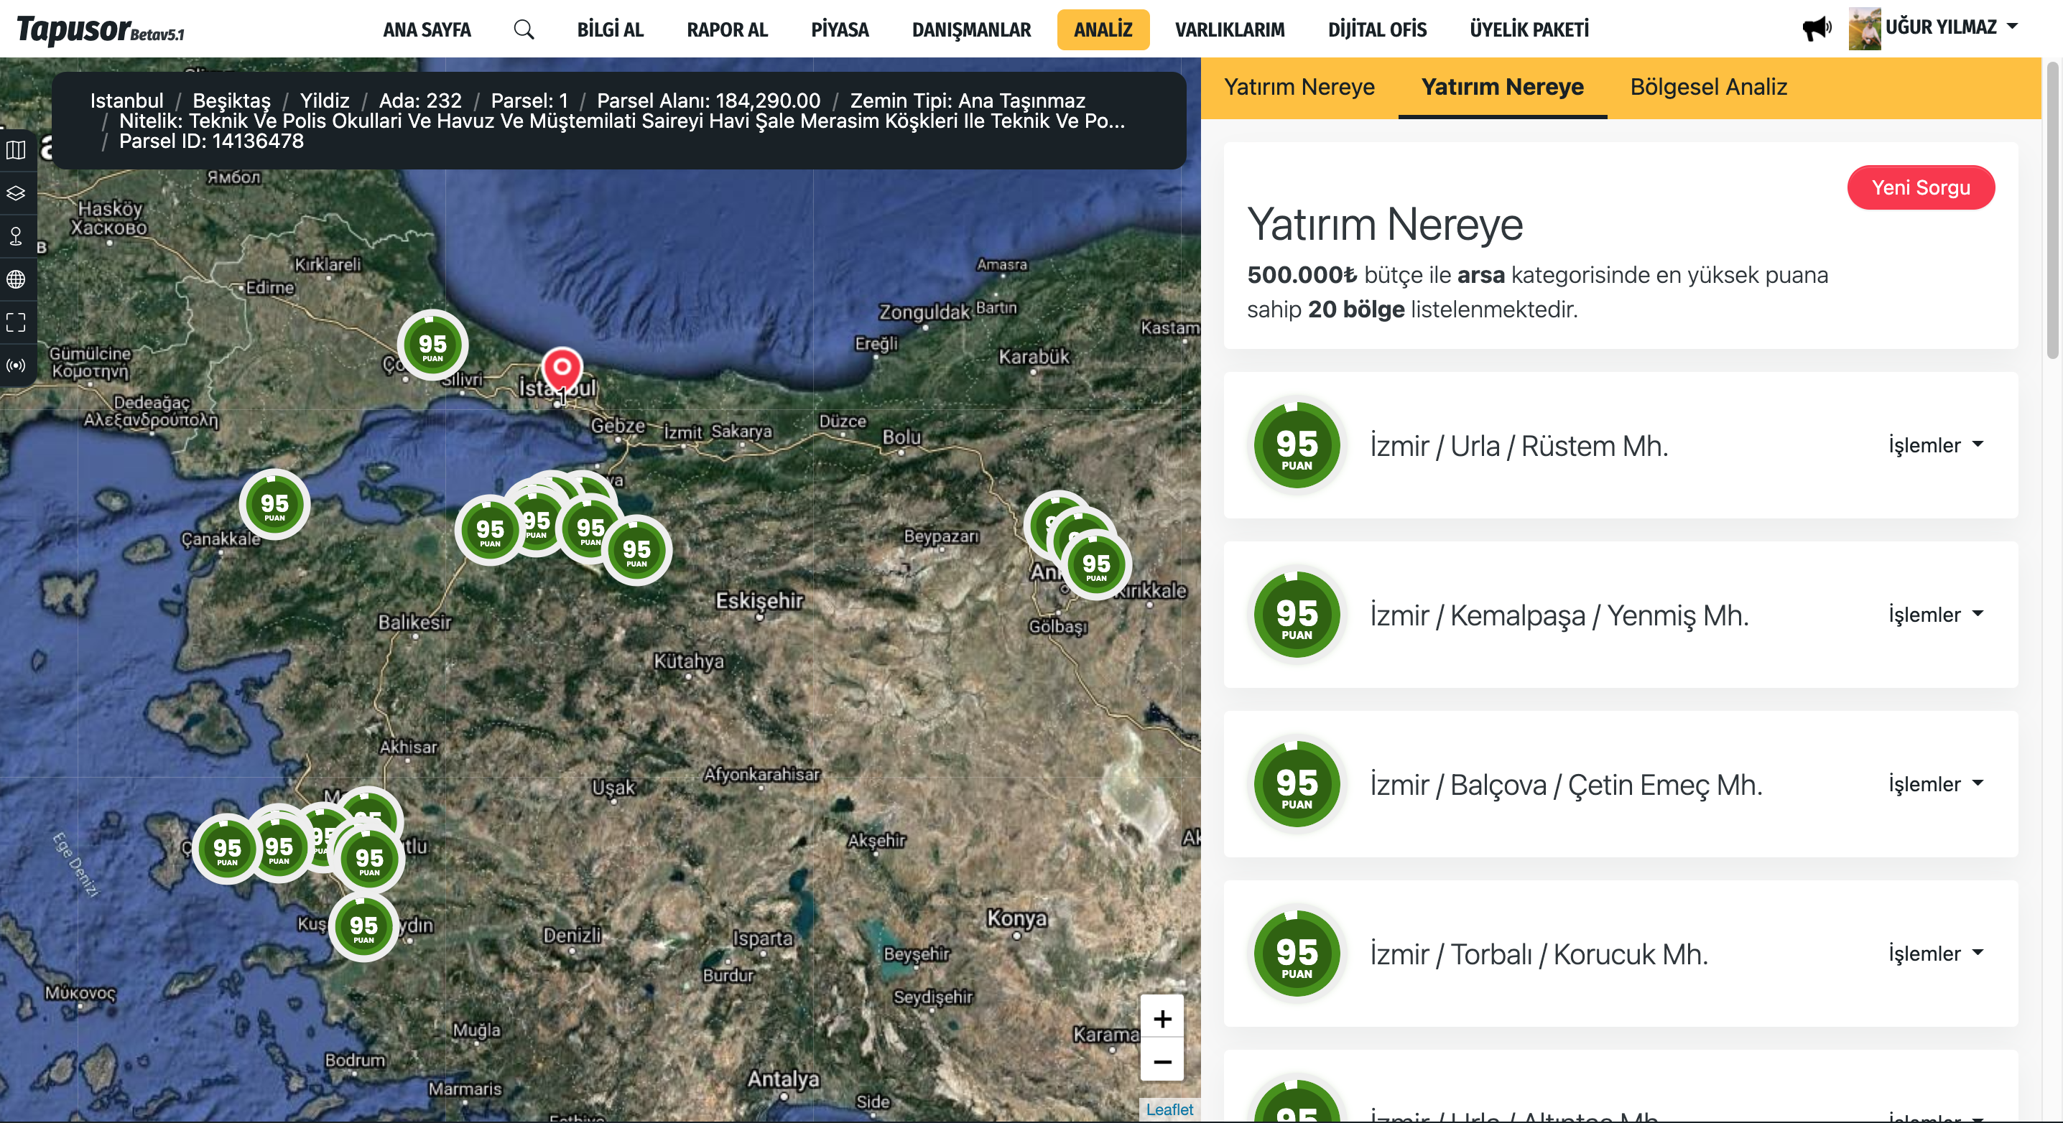Viewport: 2063px width, 1123px height.
Task: Toggle fullscreen map icon
Action: (16, 322)
